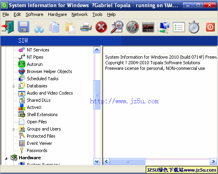Open the File menu
The width and height of the screenshot is (218, 174).
tap(6, 14)
